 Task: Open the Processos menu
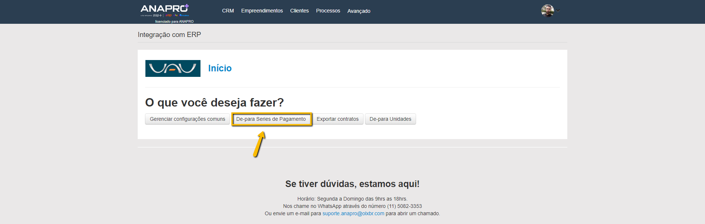(x=328, y=11)
